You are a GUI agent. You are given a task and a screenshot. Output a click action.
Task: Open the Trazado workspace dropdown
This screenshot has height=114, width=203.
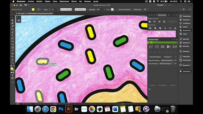(161, 5)
